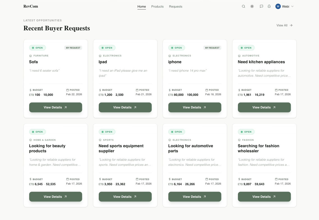
Task: Click the Furniture category layers icon
Action: 31,56
